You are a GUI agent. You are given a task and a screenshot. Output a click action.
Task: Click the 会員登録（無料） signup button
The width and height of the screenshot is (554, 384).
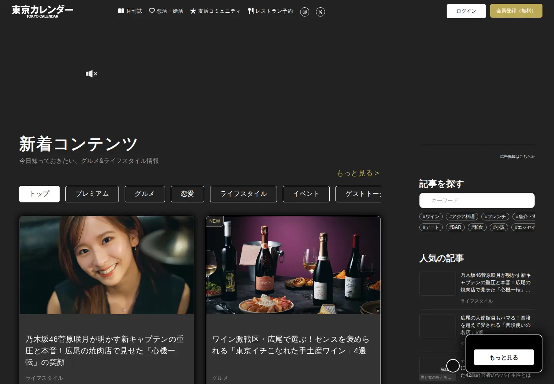pos(516,11)
